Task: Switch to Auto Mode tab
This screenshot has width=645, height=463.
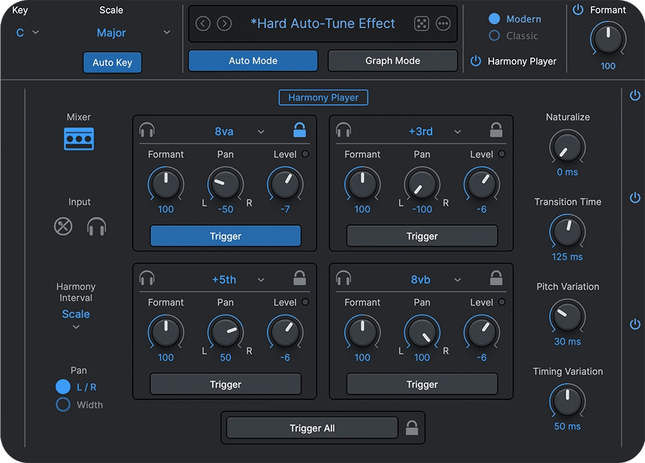Action: coord(253,61)
